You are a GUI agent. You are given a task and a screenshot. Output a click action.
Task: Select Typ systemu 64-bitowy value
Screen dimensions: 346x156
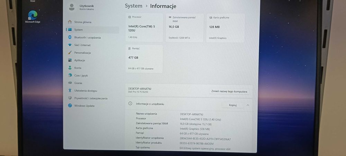click(x=205, y=149)
